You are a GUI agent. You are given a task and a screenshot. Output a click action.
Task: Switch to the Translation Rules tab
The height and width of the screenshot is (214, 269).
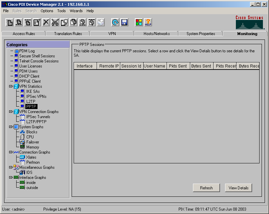point(68,34)
